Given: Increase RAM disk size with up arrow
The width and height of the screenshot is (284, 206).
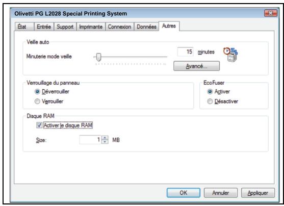Looking at the screenshot, I should (105, 138).
